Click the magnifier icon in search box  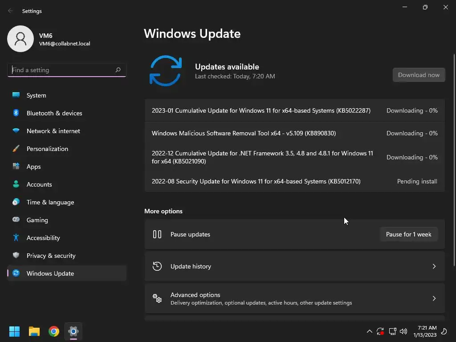(x=118, y=70)
